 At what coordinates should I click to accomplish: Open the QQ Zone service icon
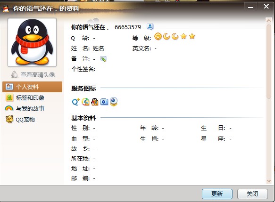(85, 102)
